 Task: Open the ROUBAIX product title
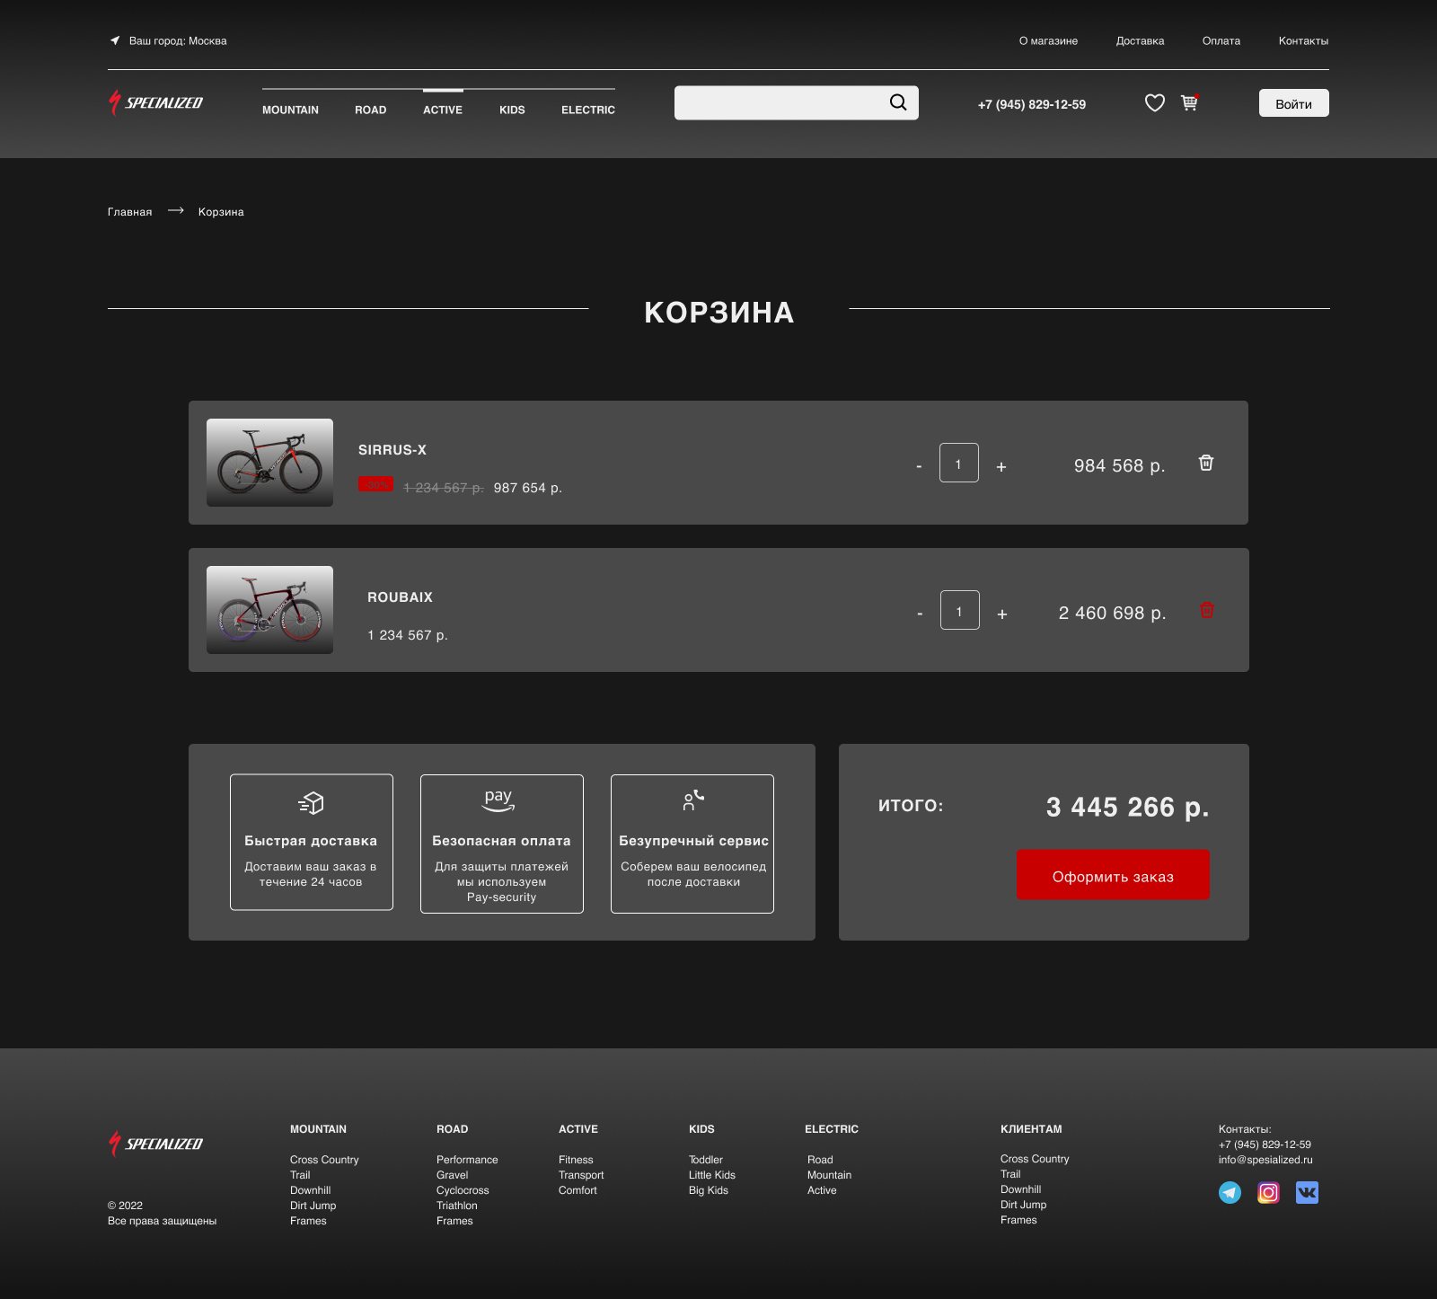(x=400, y=597)
